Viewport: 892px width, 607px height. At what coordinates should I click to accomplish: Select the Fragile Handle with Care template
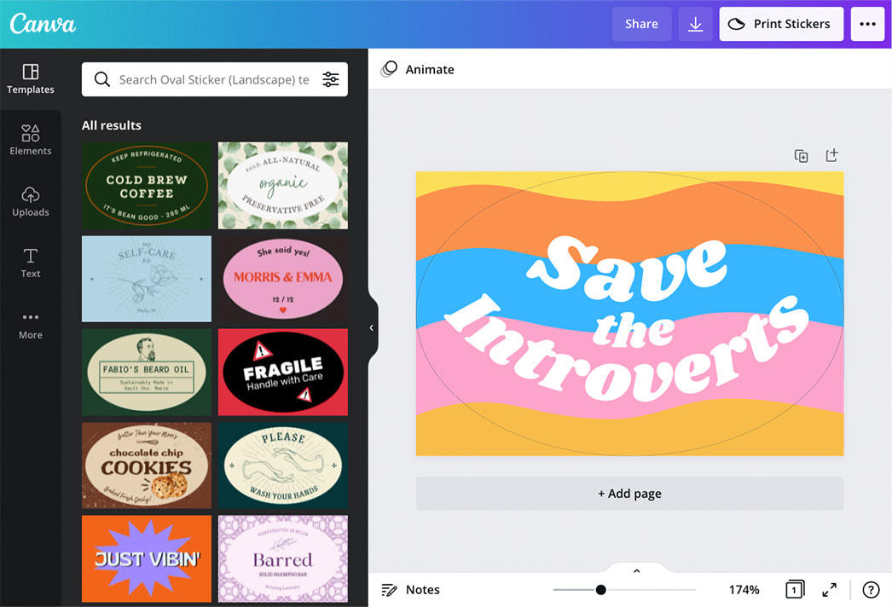[x=282, y=373]
